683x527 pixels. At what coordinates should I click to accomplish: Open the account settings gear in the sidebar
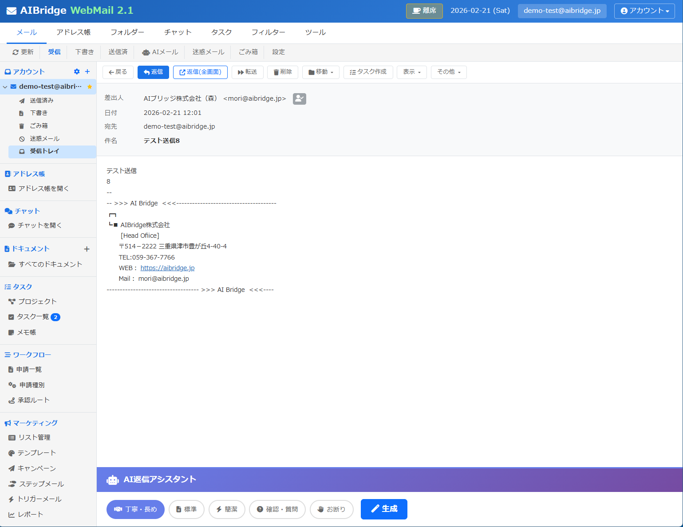coord(76,71)
